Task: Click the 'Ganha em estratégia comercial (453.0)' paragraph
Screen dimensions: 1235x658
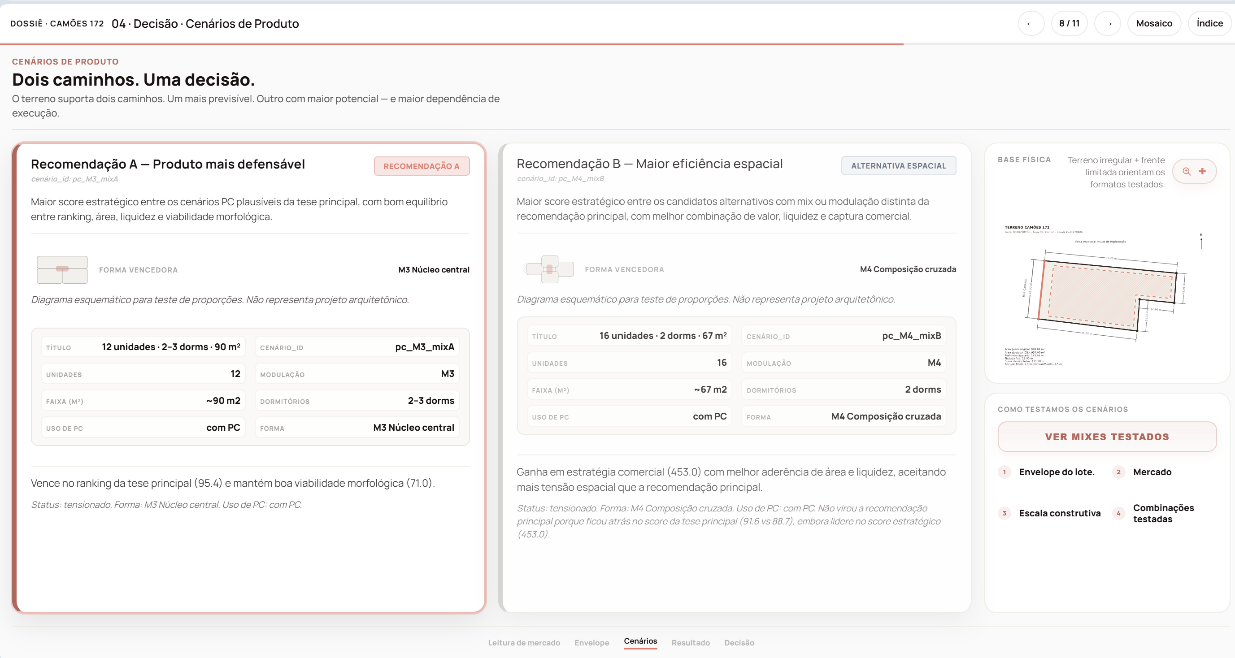Action: [731, 480]
